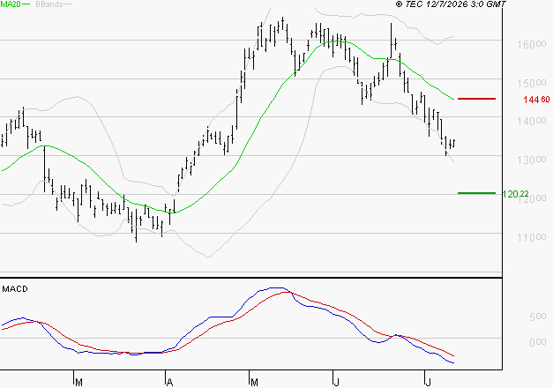
Task: Click the first M month marker
Action: point(78,383)
